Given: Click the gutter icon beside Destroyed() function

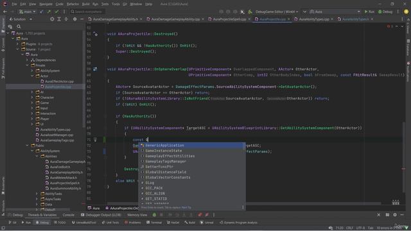Looking at the screenshot, I should pos(95,34).
